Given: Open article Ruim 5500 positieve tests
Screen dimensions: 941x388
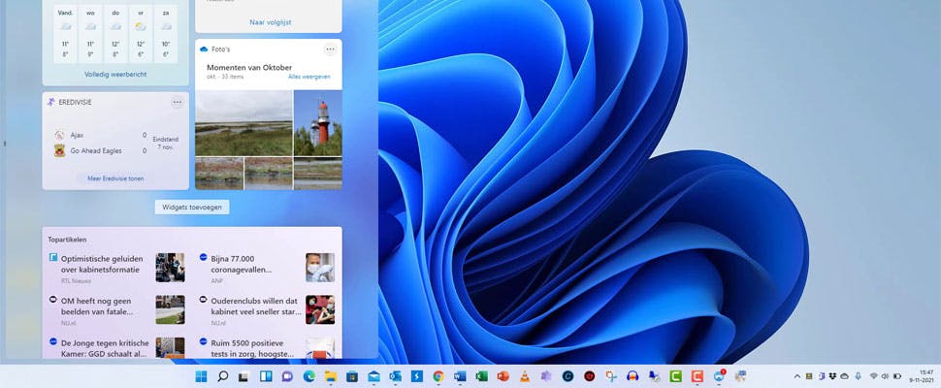Looking at the screenshot, I should (x=253, y=348).
